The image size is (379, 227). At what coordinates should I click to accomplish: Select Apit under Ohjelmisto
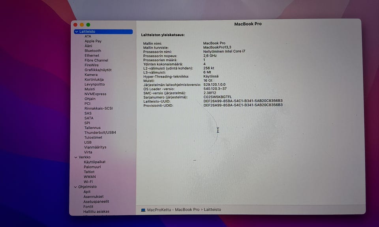coord(87,192)
